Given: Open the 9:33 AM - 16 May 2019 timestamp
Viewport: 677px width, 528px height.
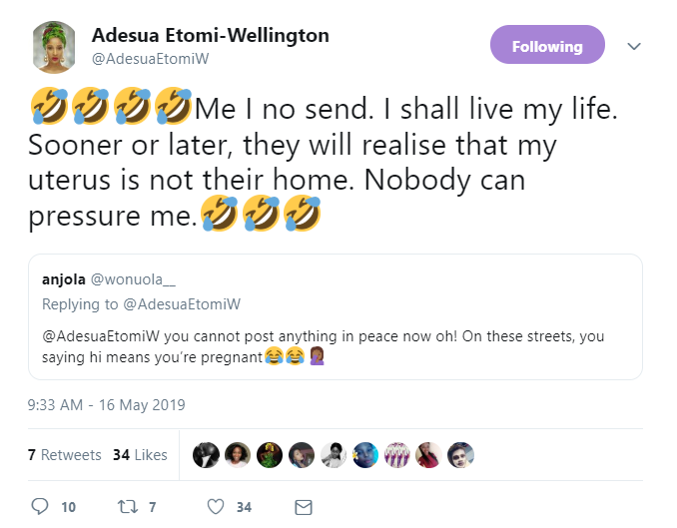Looking at the screenshot, I should click(107, 405).
